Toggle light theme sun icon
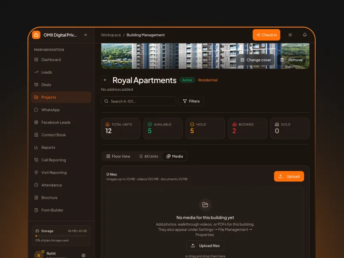Screen dimensions: 344x258 point(290,35)
